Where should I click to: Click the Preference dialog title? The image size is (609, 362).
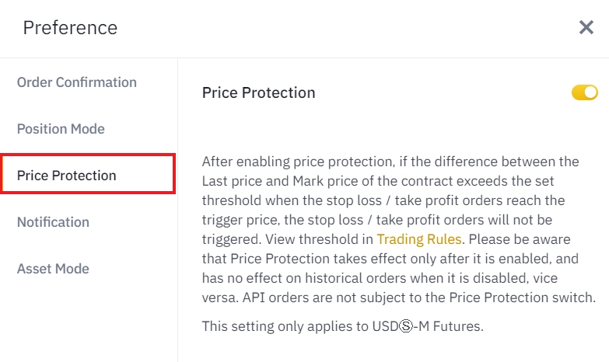pyautogui.click(x=70, y=28)
